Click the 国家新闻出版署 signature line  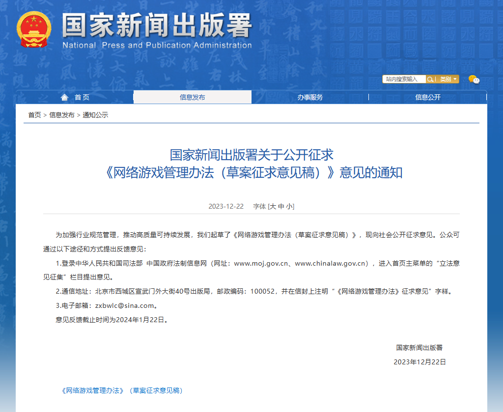(x=419, y=348)
